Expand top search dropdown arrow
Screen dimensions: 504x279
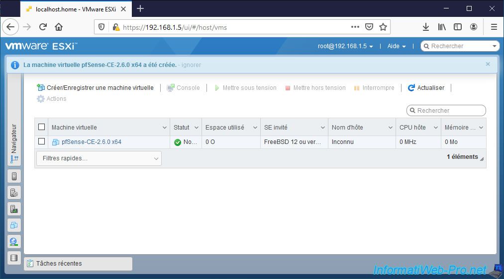[495, 46]
